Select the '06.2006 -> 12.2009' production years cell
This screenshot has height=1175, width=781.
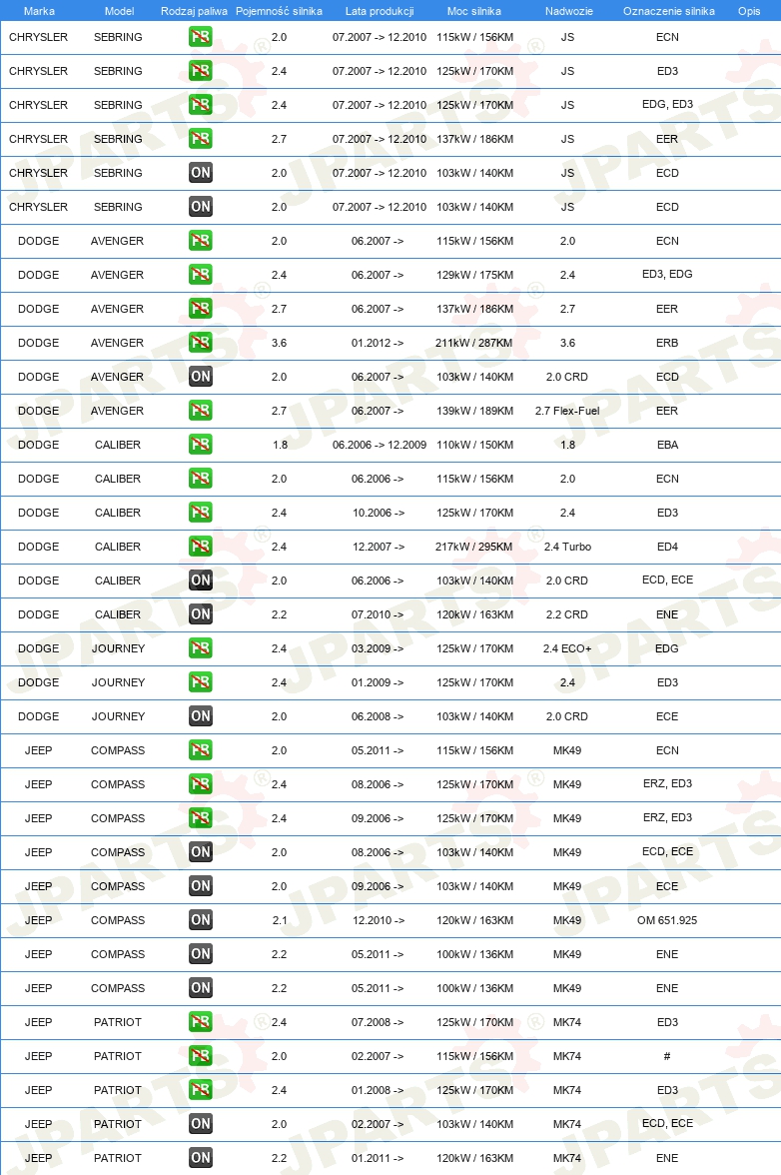[x=380, y=445]
